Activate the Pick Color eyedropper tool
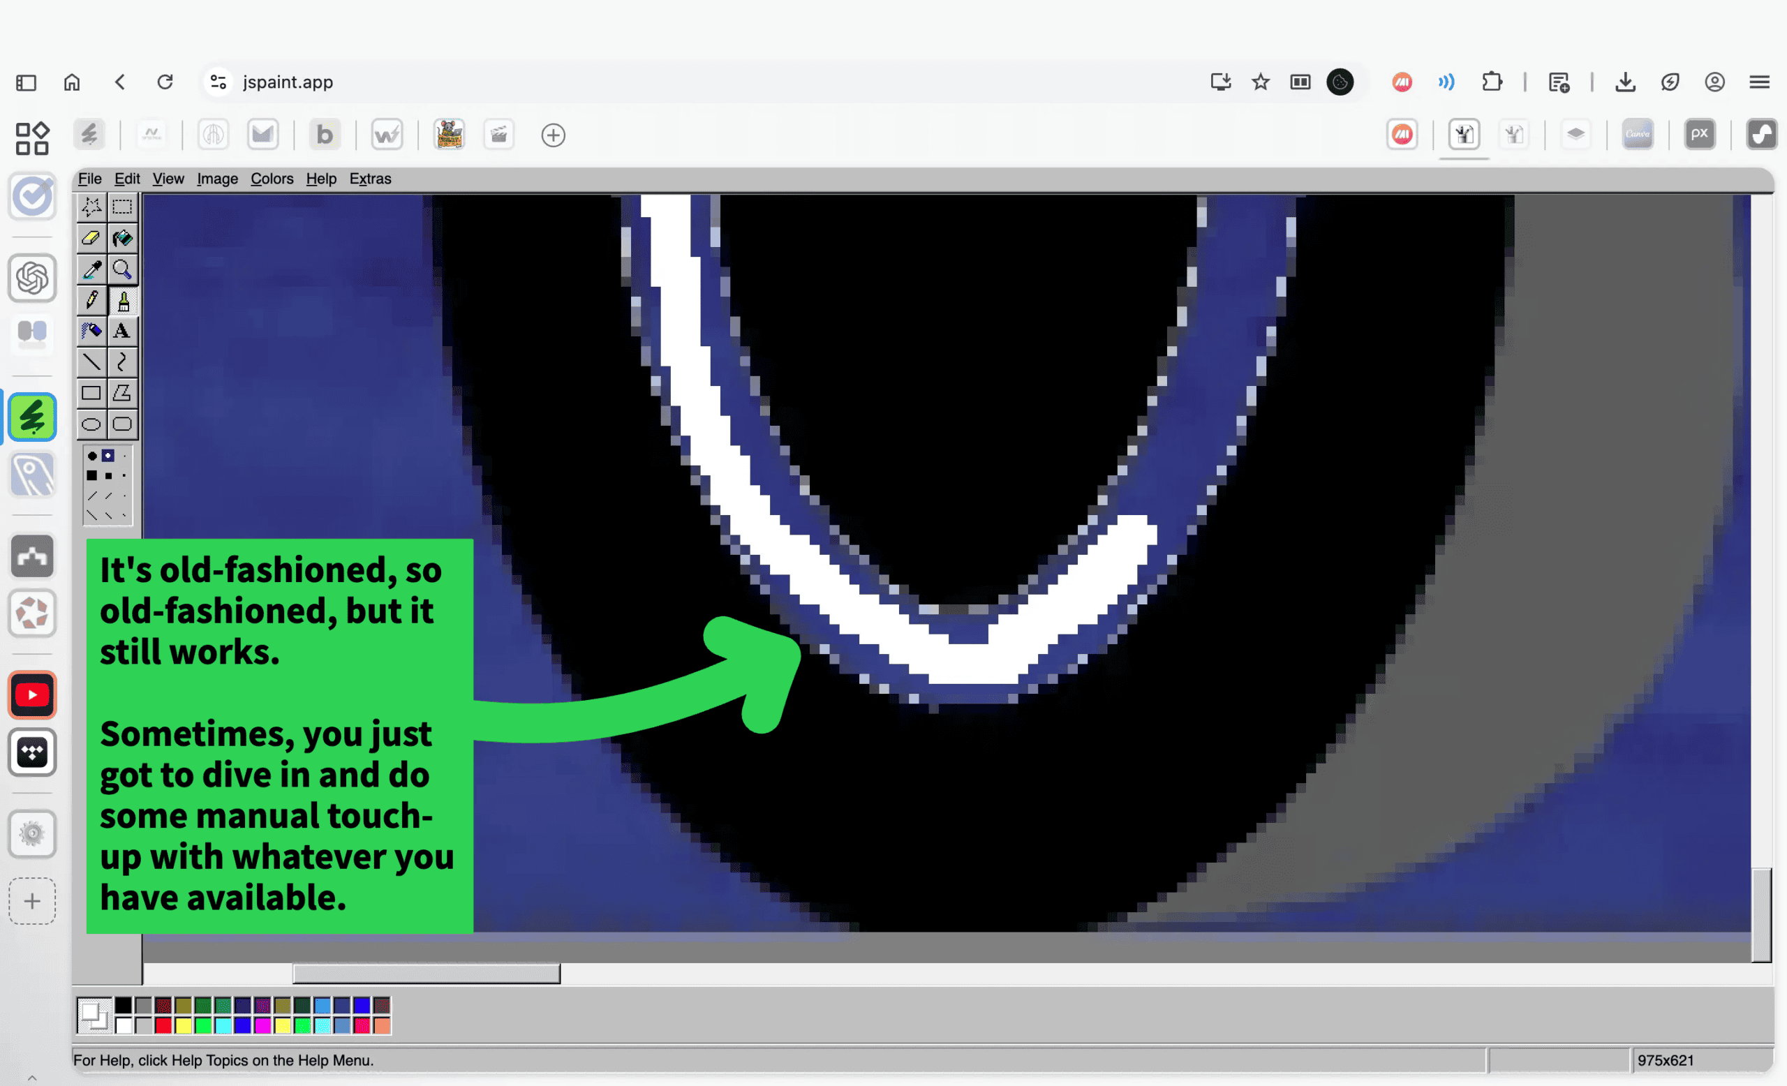The width and height of the screenshot is (1787, 1086). coord(91,269)
